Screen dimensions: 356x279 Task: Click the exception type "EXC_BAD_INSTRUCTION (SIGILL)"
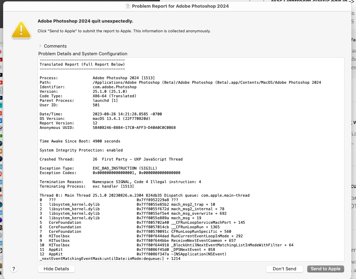point(125,169)
